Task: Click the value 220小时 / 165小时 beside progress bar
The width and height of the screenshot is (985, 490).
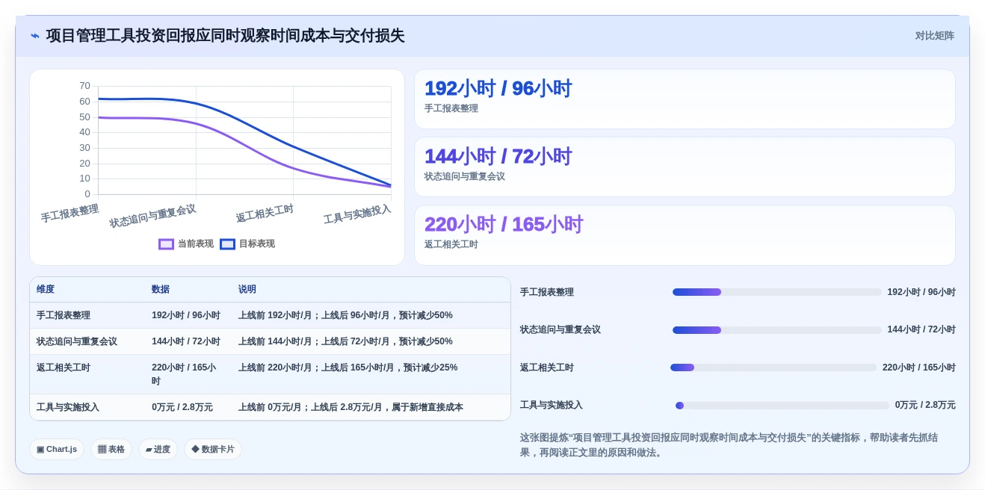Action: [x=918, y=367]
